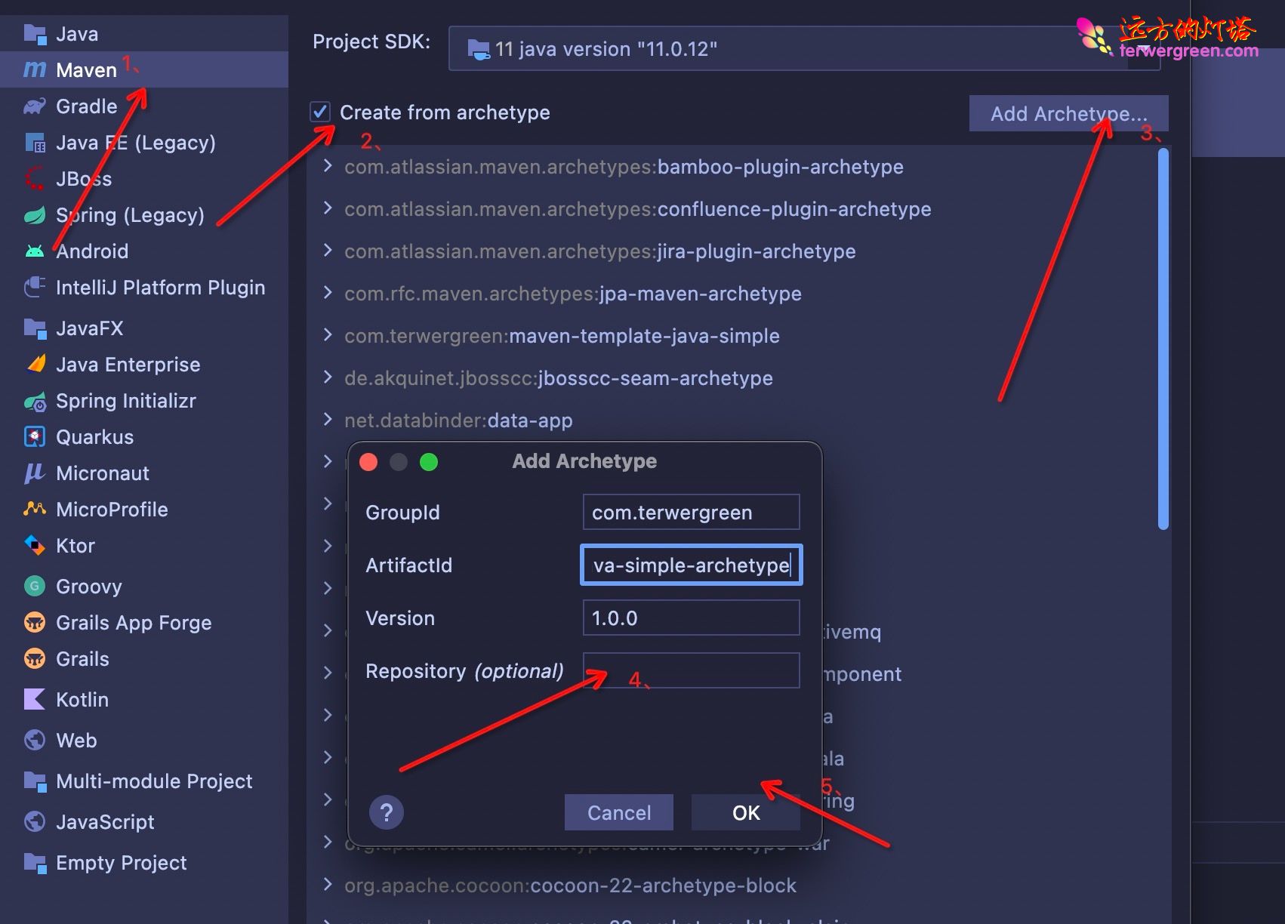Expand the bamboo-plugin-archetype entry
The width and height of the screenshot is (1285, 924).
coord(328,166)
